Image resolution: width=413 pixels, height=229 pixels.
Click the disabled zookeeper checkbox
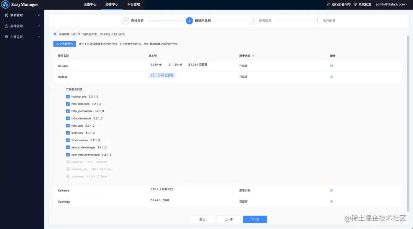tap(68, 176)
